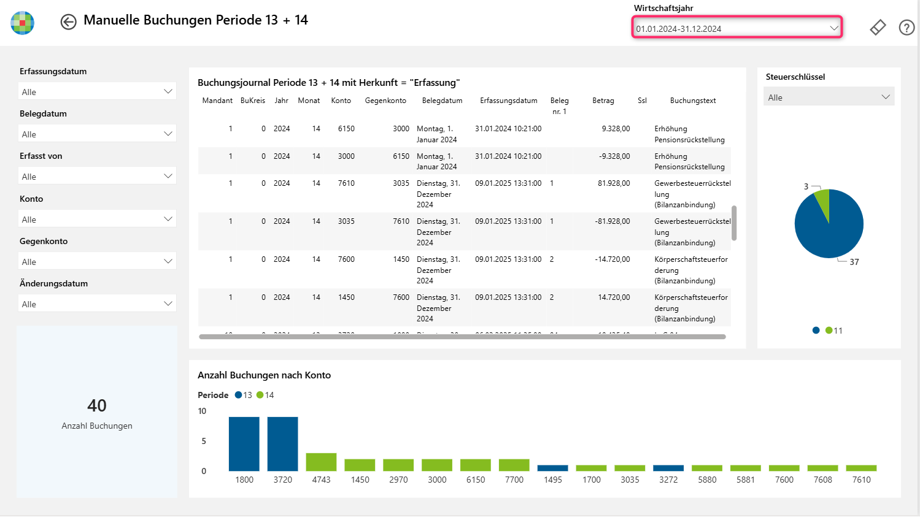Open help via the question mark icon
The image size is (920, 517).
pos(906,28)
